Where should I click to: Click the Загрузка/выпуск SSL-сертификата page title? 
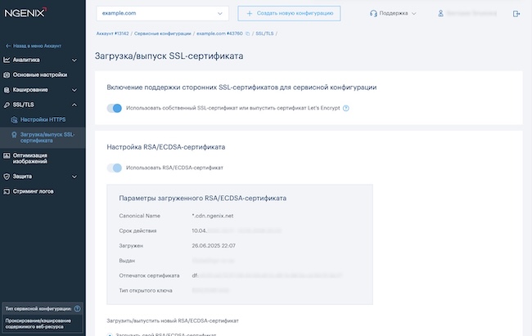(x=169, y=56)
